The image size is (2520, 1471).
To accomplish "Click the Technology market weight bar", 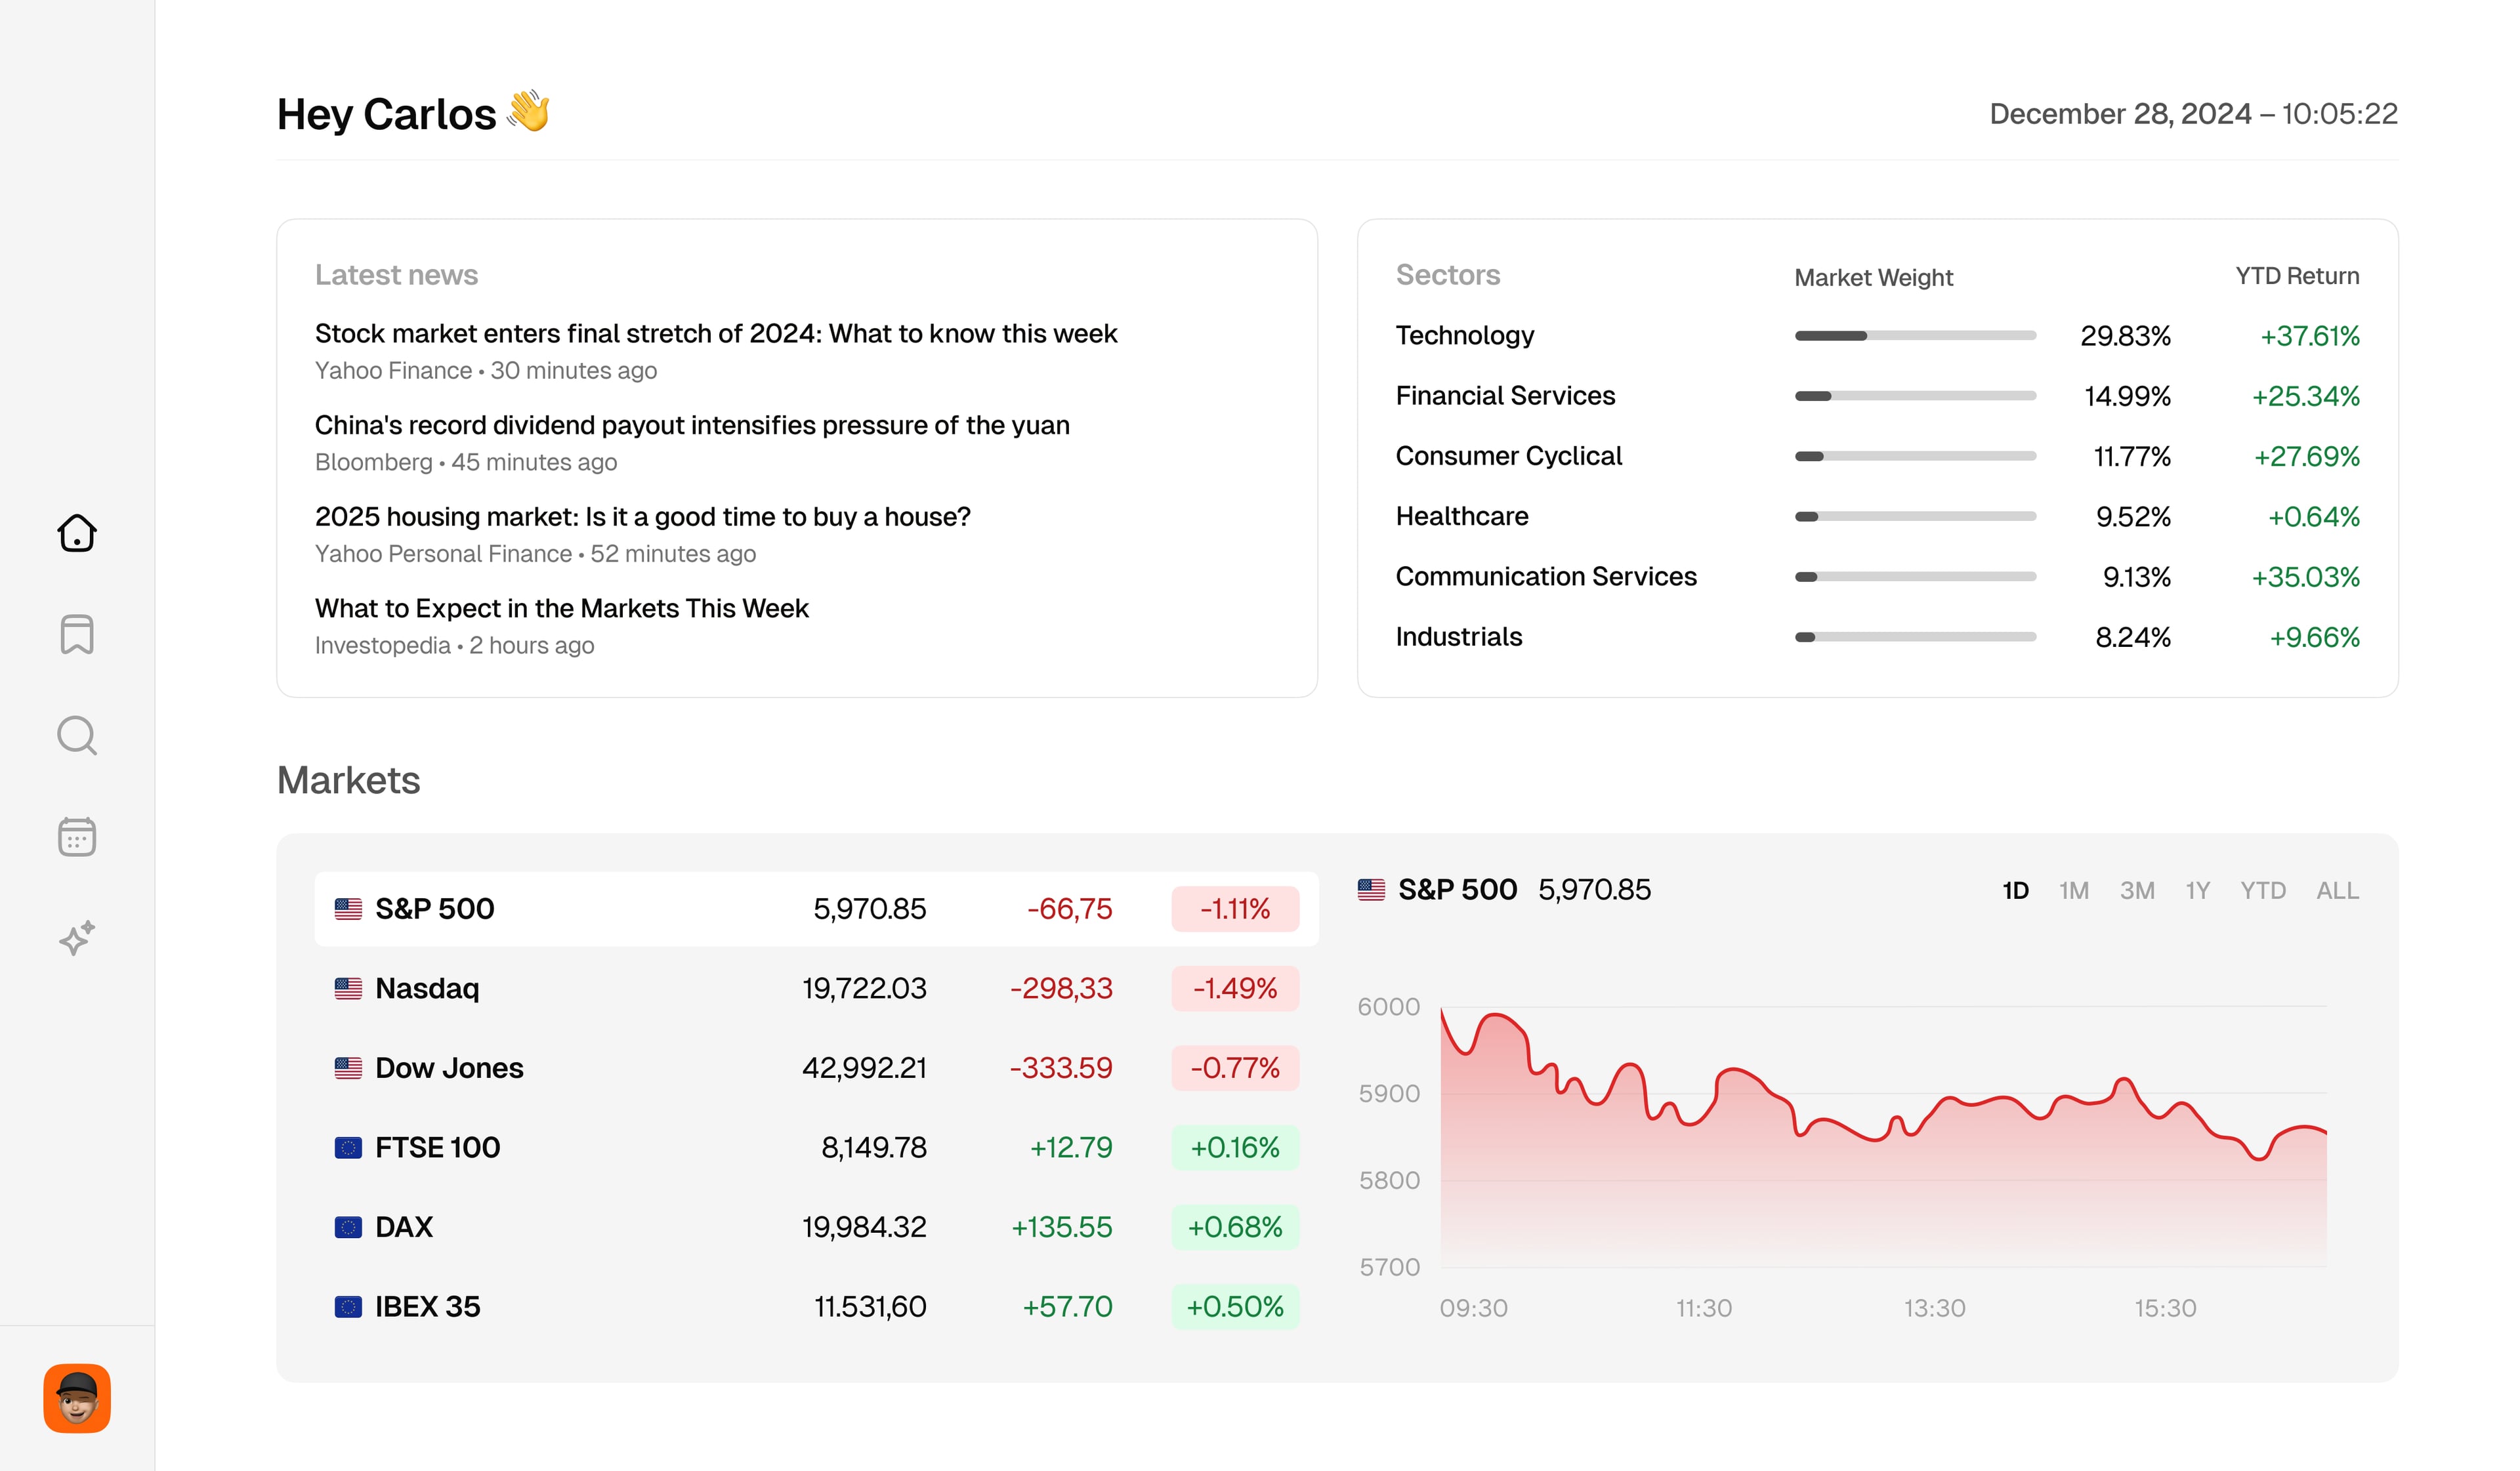I will [1915, 336].
